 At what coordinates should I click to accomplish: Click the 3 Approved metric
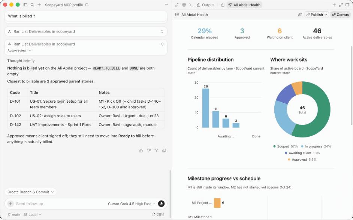click(242, 33)
